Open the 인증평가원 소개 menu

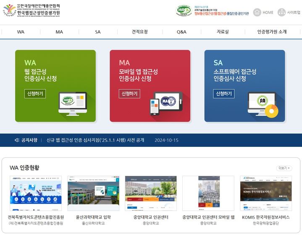click(272, 32)
